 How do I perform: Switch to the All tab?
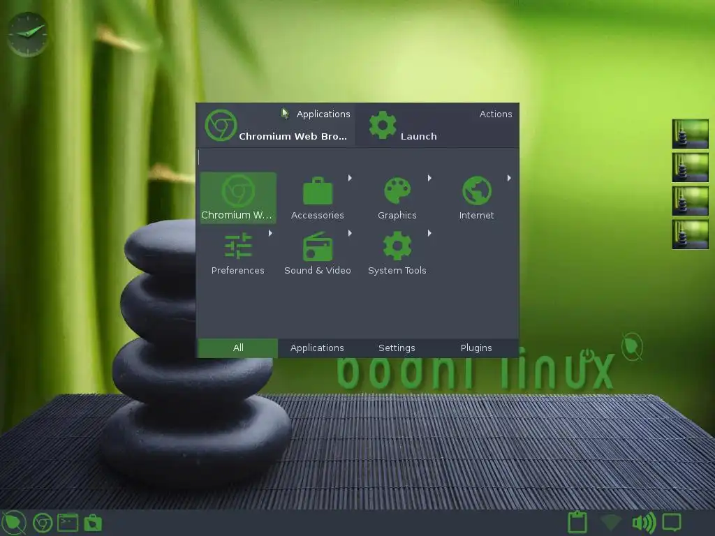point(238,348)
